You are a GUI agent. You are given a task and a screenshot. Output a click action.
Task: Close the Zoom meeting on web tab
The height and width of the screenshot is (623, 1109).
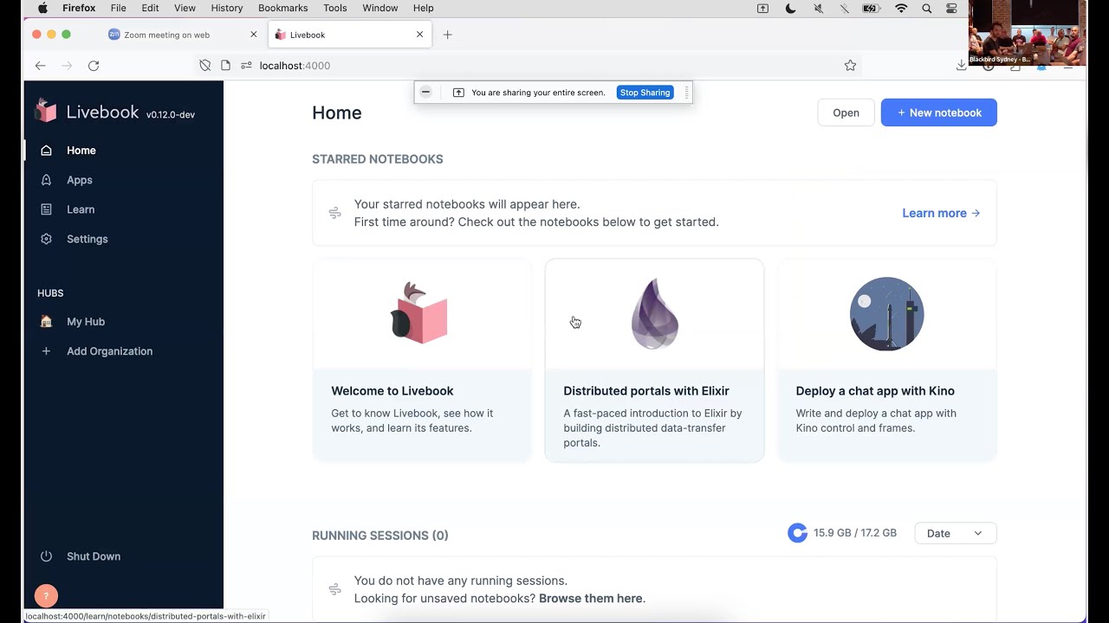click(x=254, y=35)
